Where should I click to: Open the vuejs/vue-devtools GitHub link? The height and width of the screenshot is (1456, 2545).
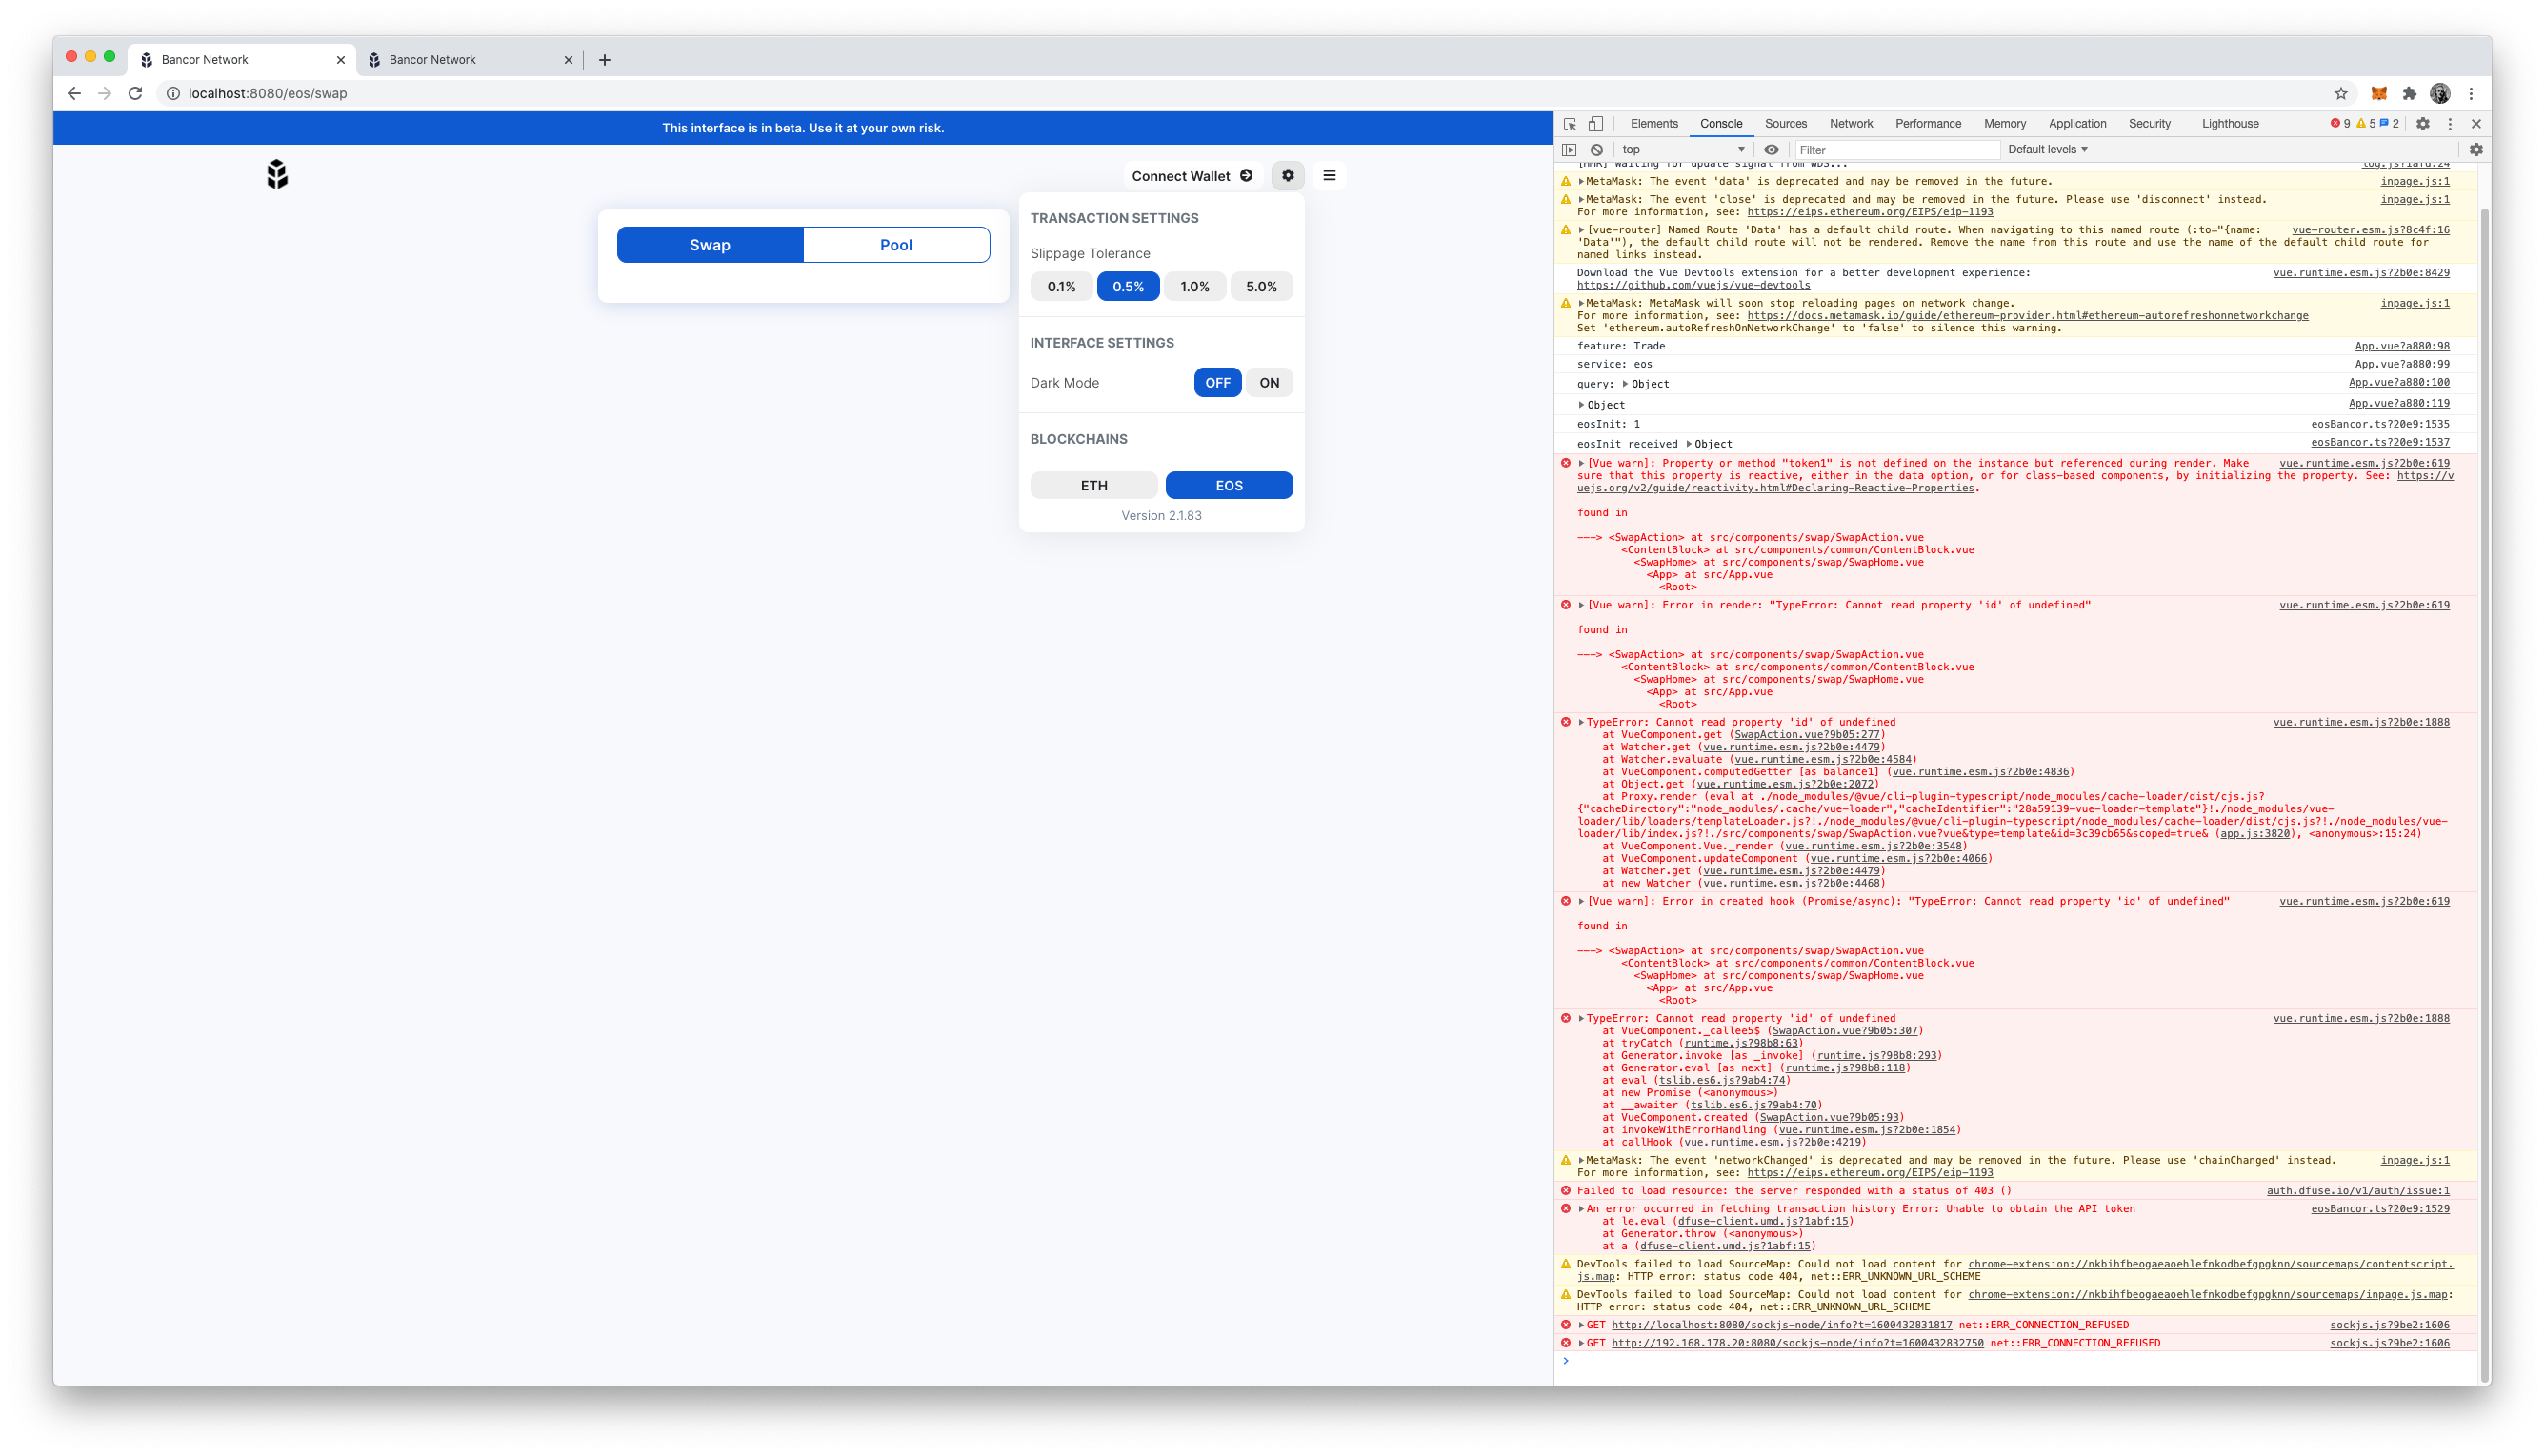click(x=1693, y=285)
